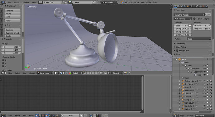Open the Scene properties tab icon
The height and width of the screenshot is (117, 215).
(x=182, y=6)
